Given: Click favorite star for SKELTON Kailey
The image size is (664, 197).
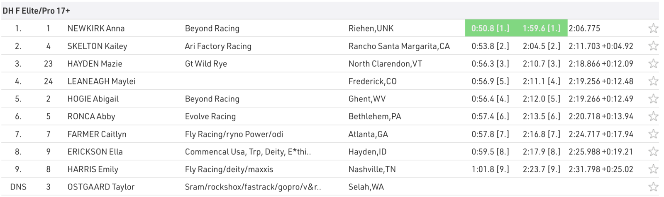Looking at the screenshot, I should [x=653, y=46].
